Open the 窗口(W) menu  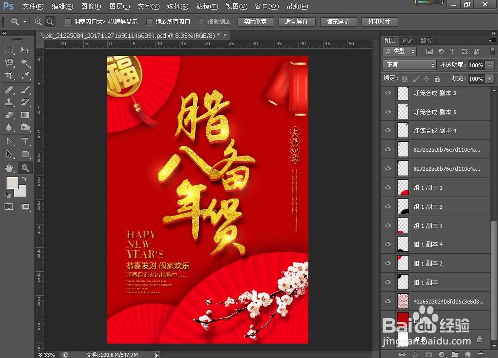click(267, 6)
